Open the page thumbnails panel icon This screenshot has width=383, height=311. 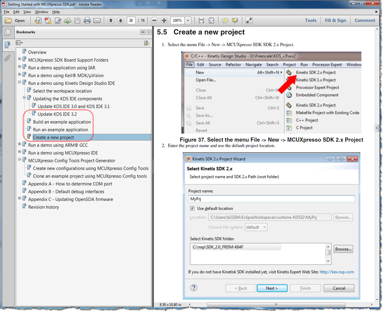pos(8,32)
